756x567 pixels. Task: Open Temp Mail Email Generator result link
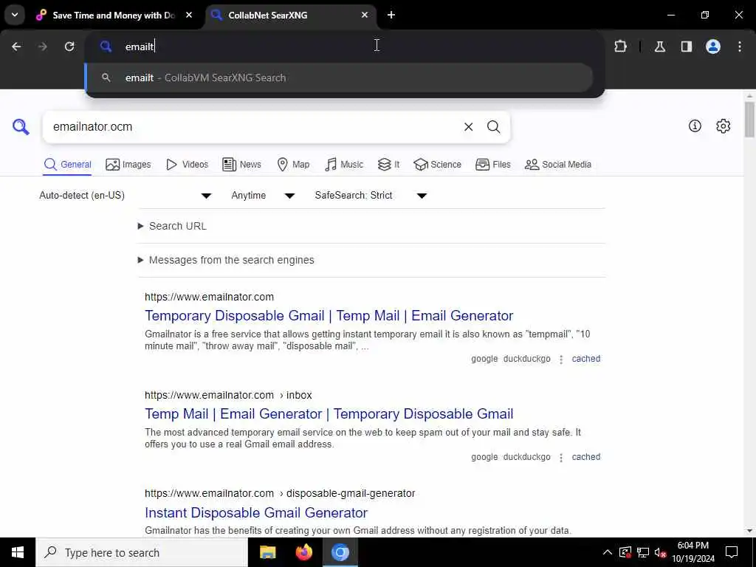pyautogui.click(x=329, y=414)
